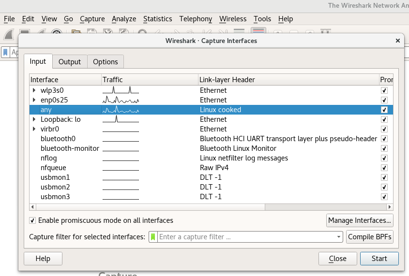Click into the capture filter input field

(x=246, y=237)
